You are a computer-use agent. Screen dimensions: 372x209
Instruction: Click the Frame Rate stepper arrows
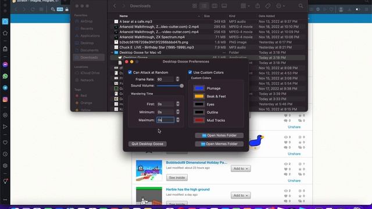(x=177, y=79)
